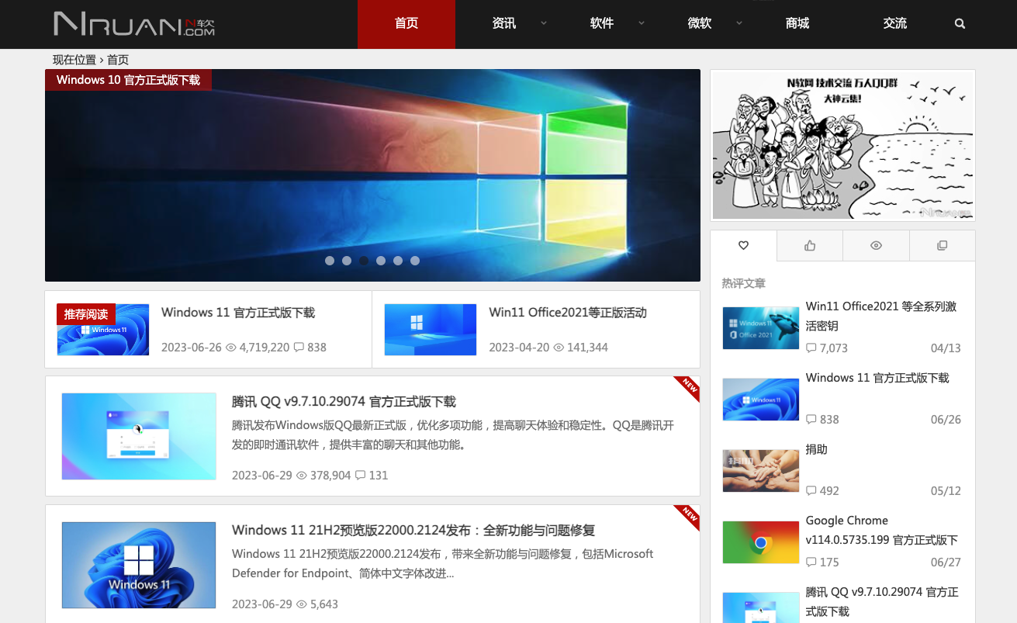
Task: Open Windows 11 21H2预览版22000.2124 article title
Action: (413, 531)
